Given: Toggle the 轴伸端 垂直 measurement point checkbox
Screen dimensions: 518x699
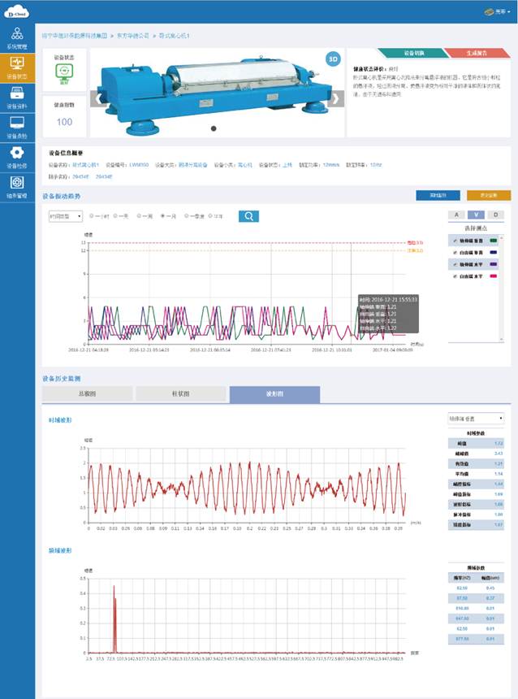Looking at the screenshot, I should point(453,240).
